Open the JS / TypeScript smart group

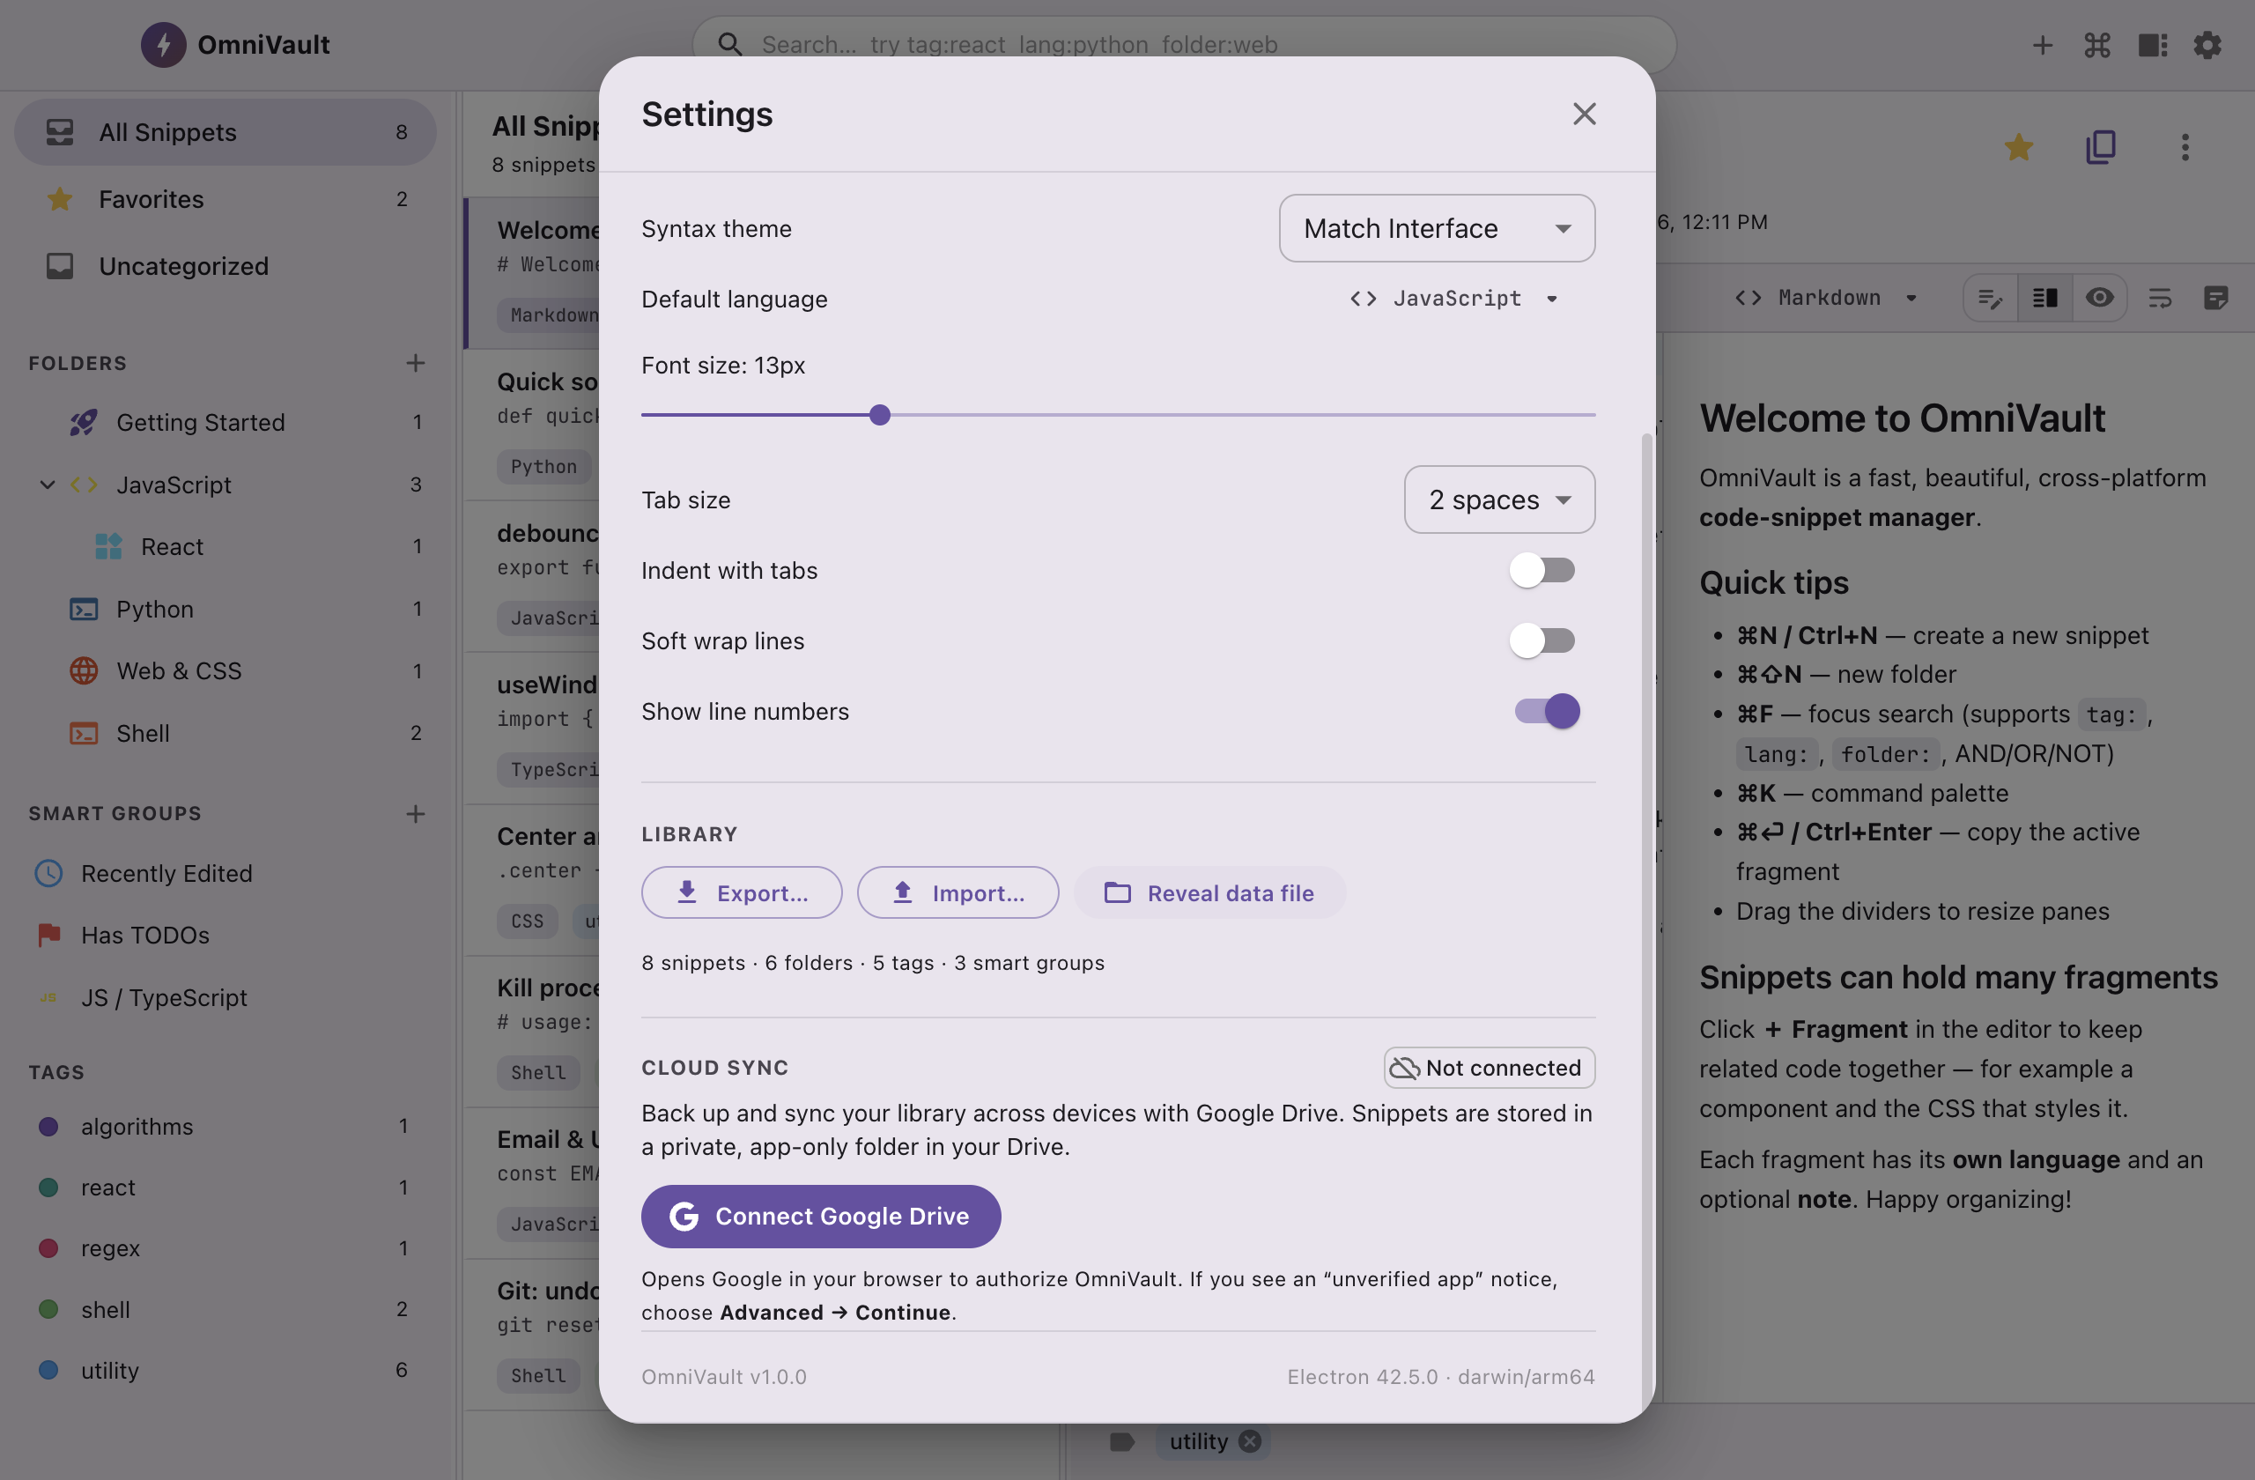click(x=225, y=998)
